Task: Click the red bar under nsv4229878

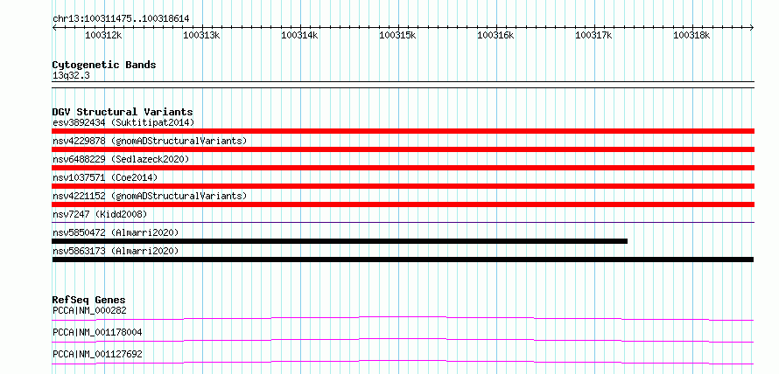Action: pos(403,149)
